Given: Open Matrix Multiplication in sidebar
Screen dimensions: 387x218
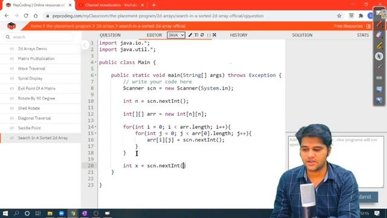Looking at the screenshot, I should 36,59.
